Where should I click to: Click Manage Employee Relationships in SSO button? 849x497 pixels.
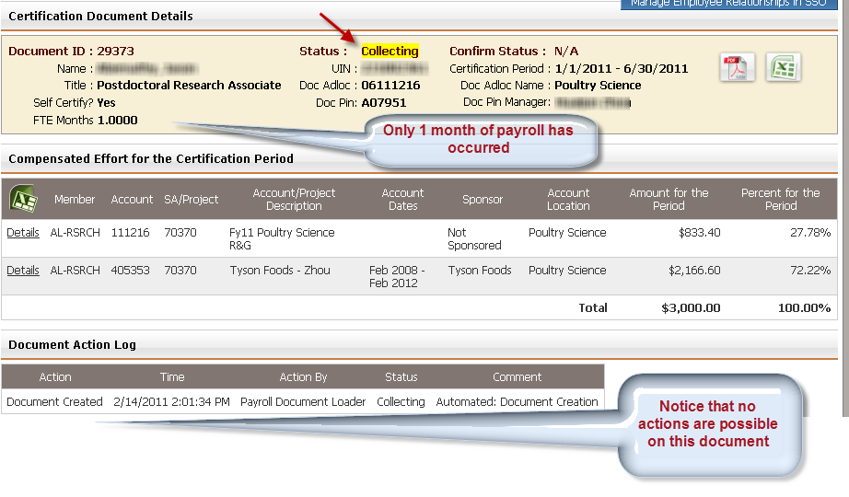coord(727,5)
